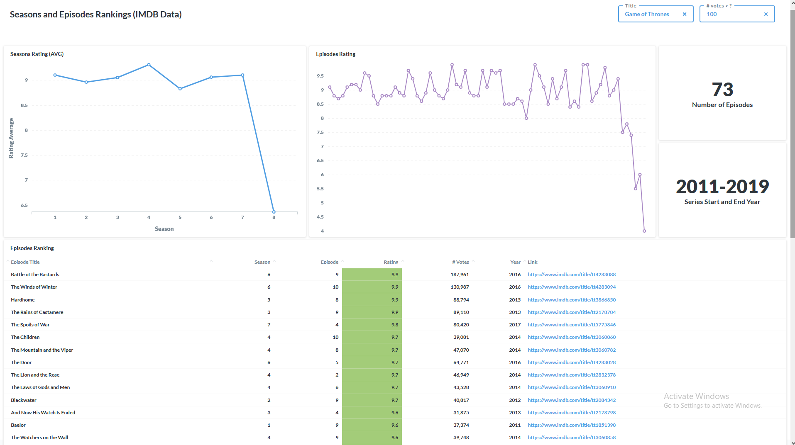Open The Spoils of War IMDB link
The image size is (795, 445).
(x=572, y=325)
